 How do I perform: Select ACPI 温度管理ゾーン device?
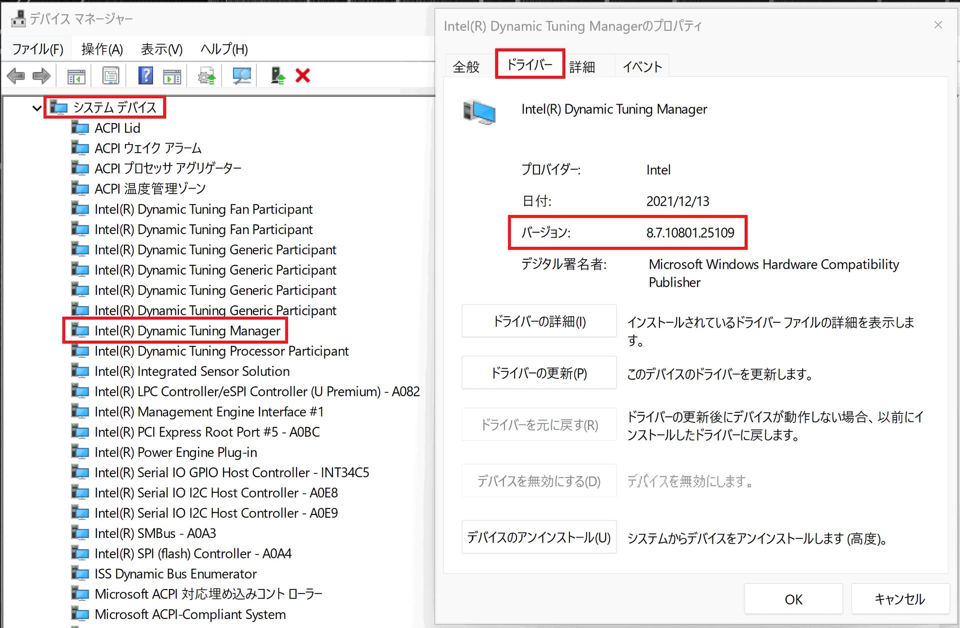[x=150, y=189]
